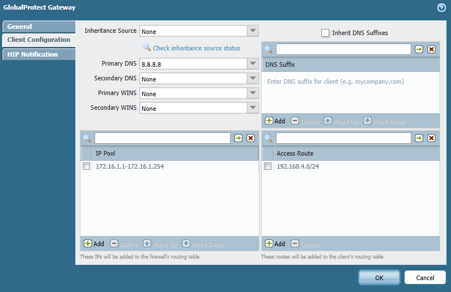The width and height of the screenshot is (451, 292).
Task: Move Down selected DNS Suffix
Action: (384, 121)
